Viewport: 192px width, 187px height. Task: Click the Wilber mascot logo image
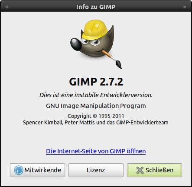click(x=96, y=44)
